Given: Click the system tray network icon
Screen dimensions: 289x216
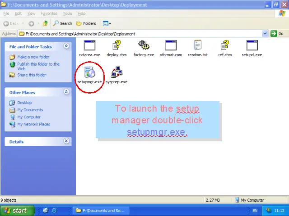Looking at the screenshot, I should click(x=269, y=210).
